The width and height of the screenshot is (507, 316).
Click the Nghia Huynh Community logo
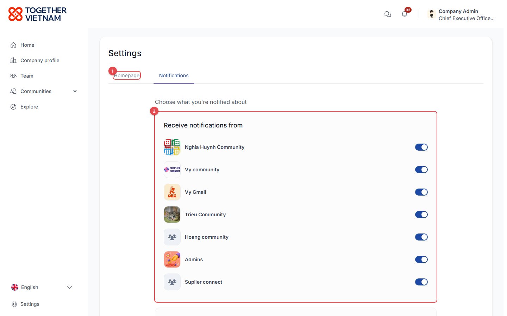pyautogui.click(x=172, y=147)
